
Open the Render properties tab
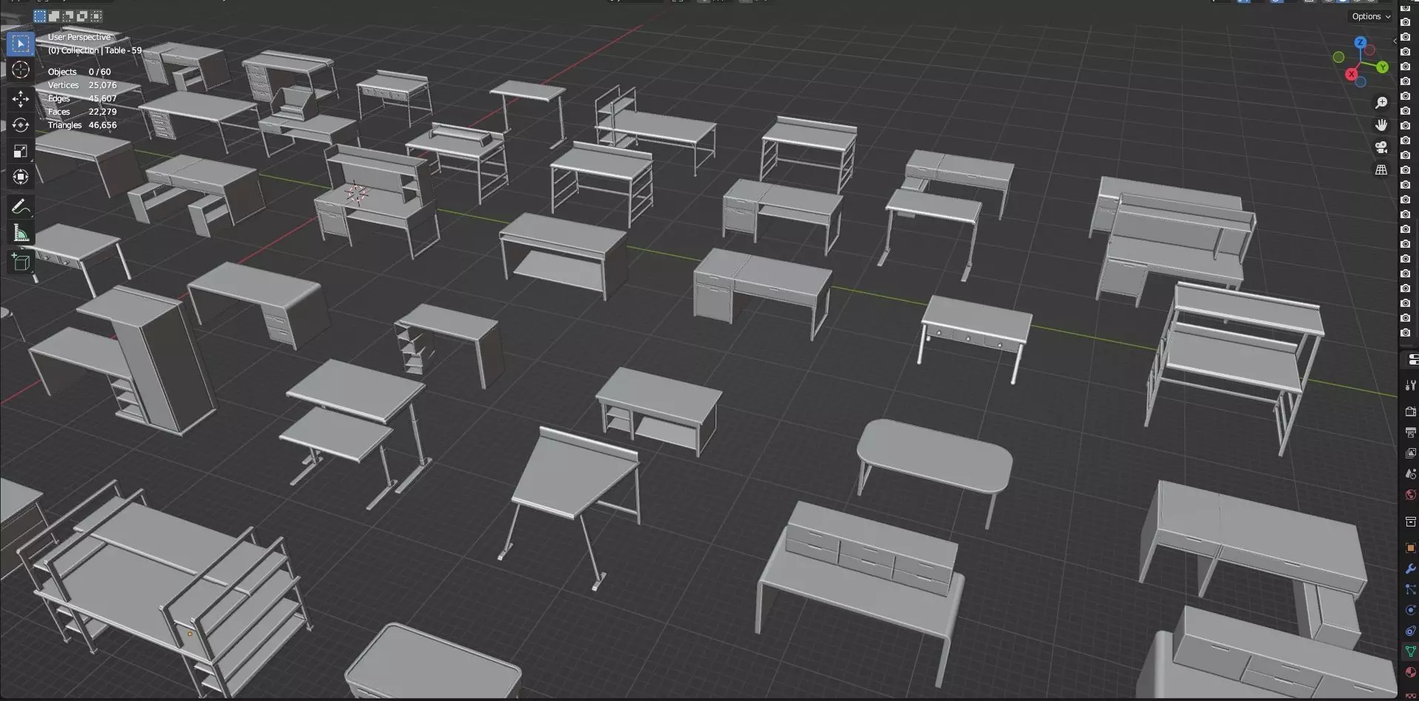tap(1410, 412)
